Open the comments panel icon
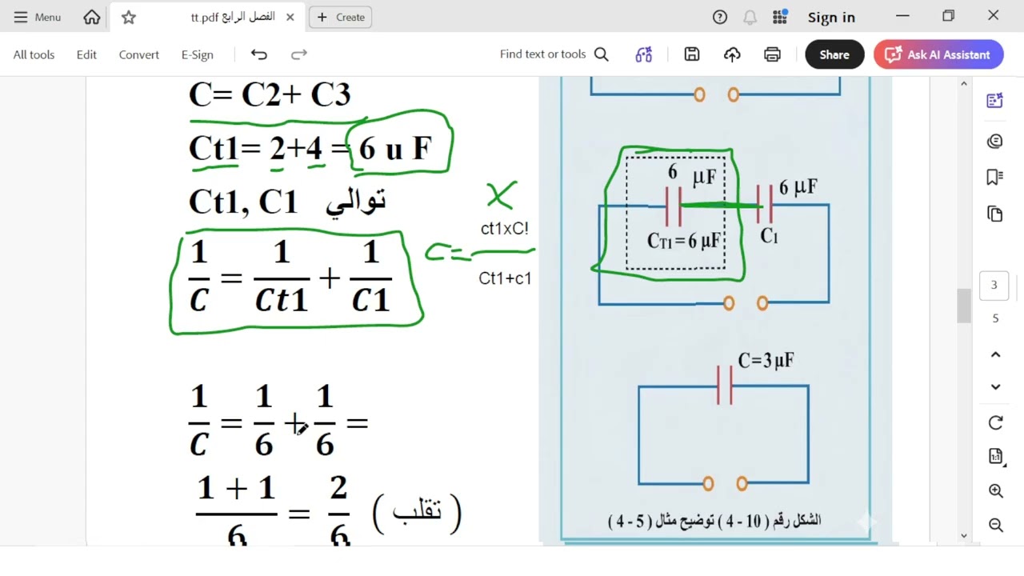Image resolution: width=1024 pixels, height=576 pixels. [995, 142]
